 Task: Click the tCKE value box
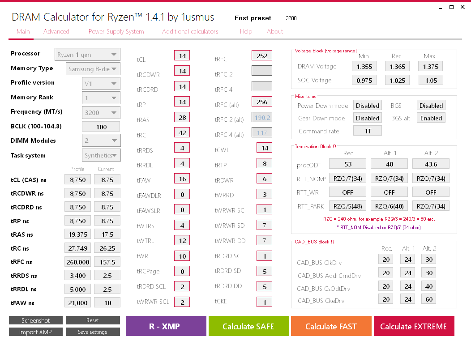[264, 302]
